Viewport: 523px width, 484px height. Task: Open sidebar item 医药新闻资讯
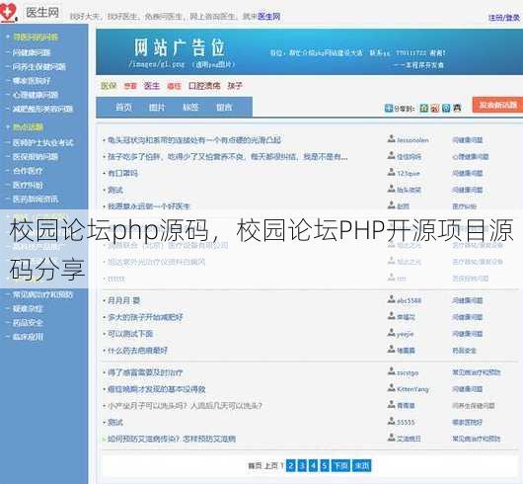point(36,200)
